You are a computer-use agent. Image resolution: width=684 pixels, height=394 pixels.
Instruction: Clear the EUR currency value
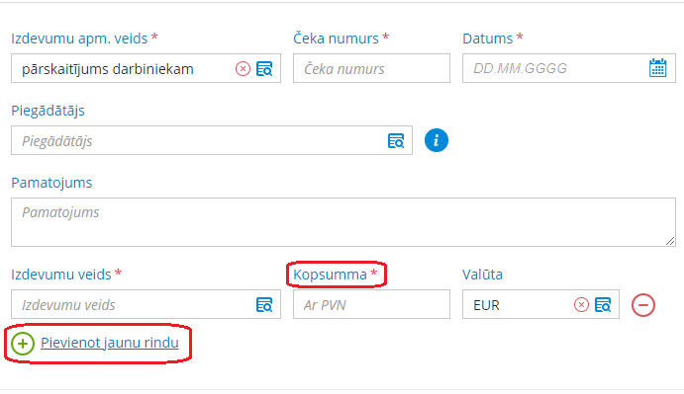tap(581, 305)
